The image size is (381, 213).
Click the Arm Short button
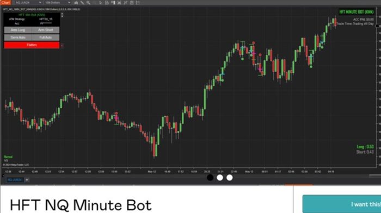[x=46, y=30]
